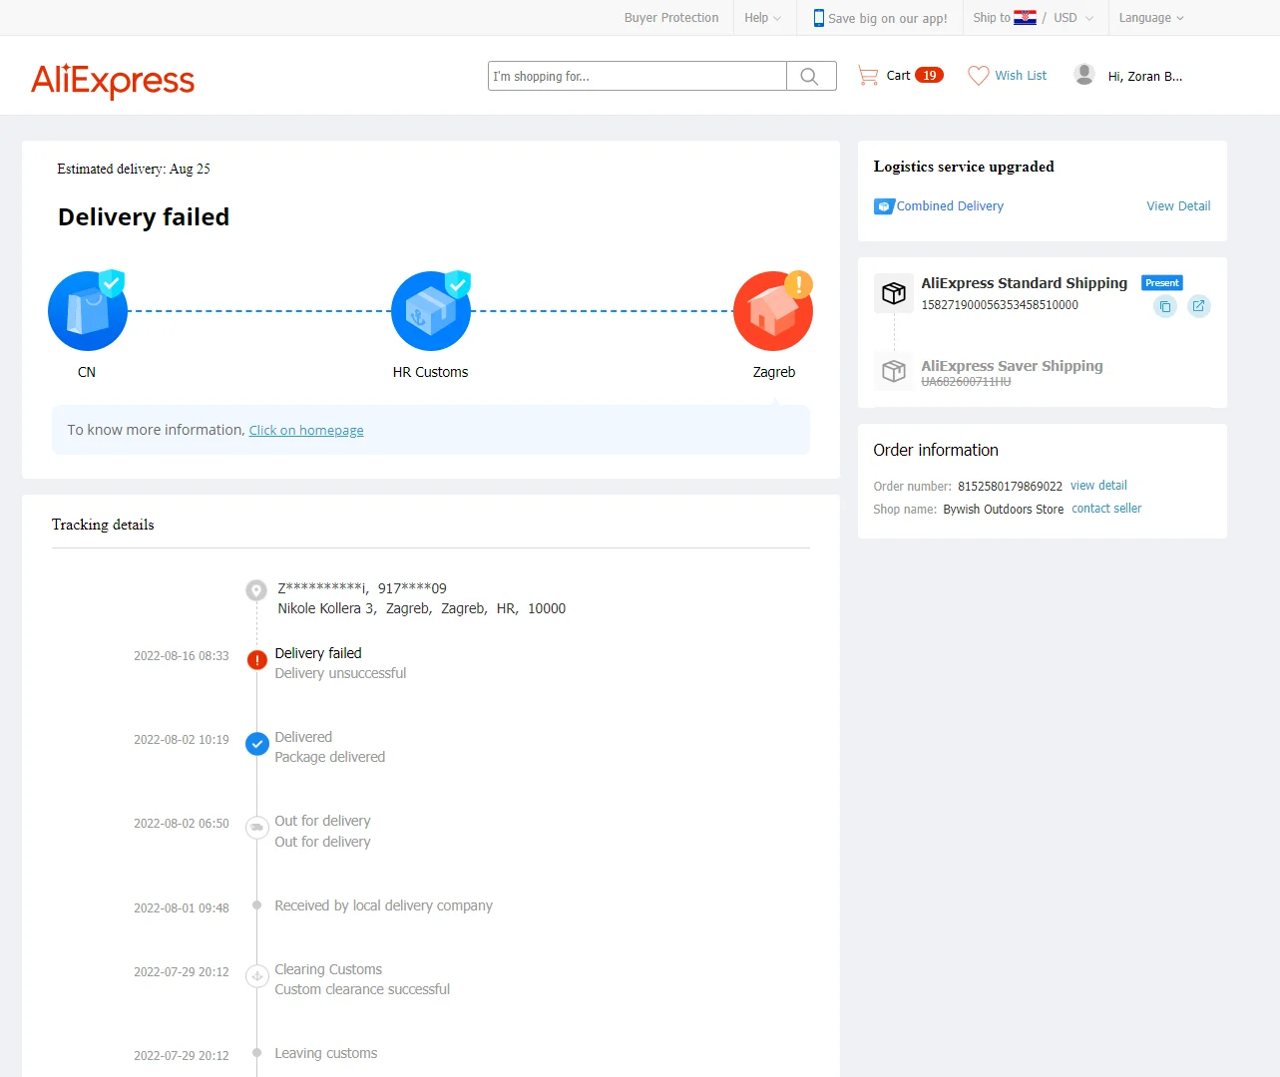Open the shopping cart icon

(868, 76)
